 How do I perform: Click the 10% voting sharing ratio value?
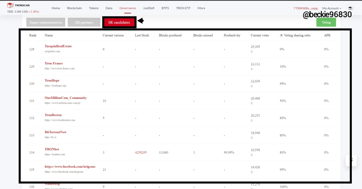pyautogui.click(x=283, y=66)
